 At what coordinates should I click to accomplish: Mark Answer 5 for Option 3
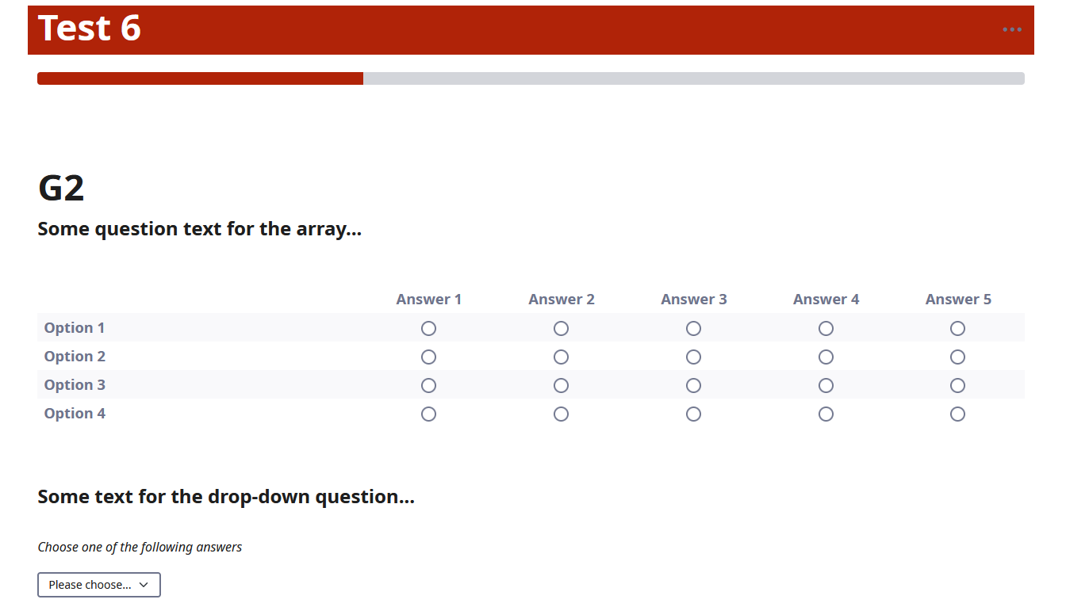[957, 385]
